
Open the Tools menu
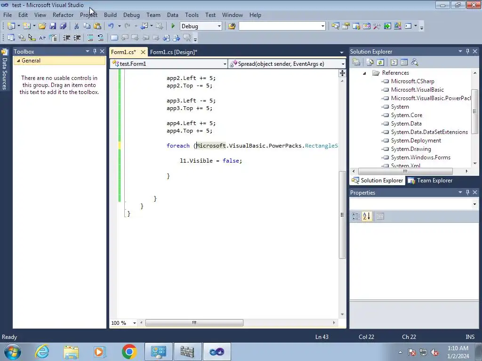192,15
